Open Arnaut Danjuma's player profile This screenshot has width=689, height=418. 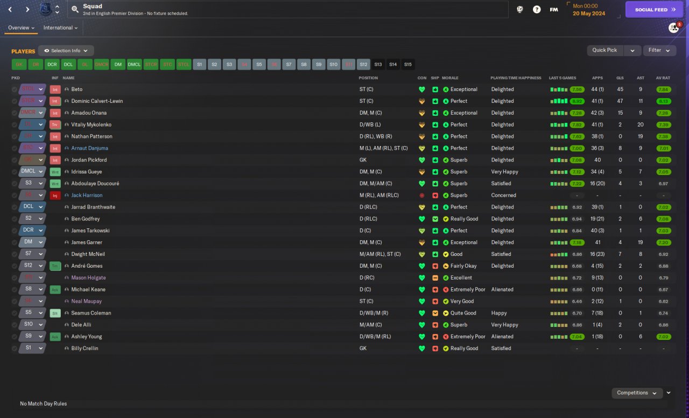90,148
